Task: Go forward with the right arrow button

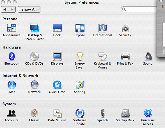Action: point(12,9)
